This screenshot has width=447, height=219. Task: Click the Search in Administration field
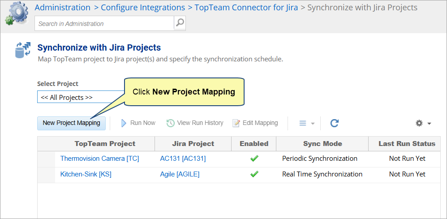[x=104, y=24]
